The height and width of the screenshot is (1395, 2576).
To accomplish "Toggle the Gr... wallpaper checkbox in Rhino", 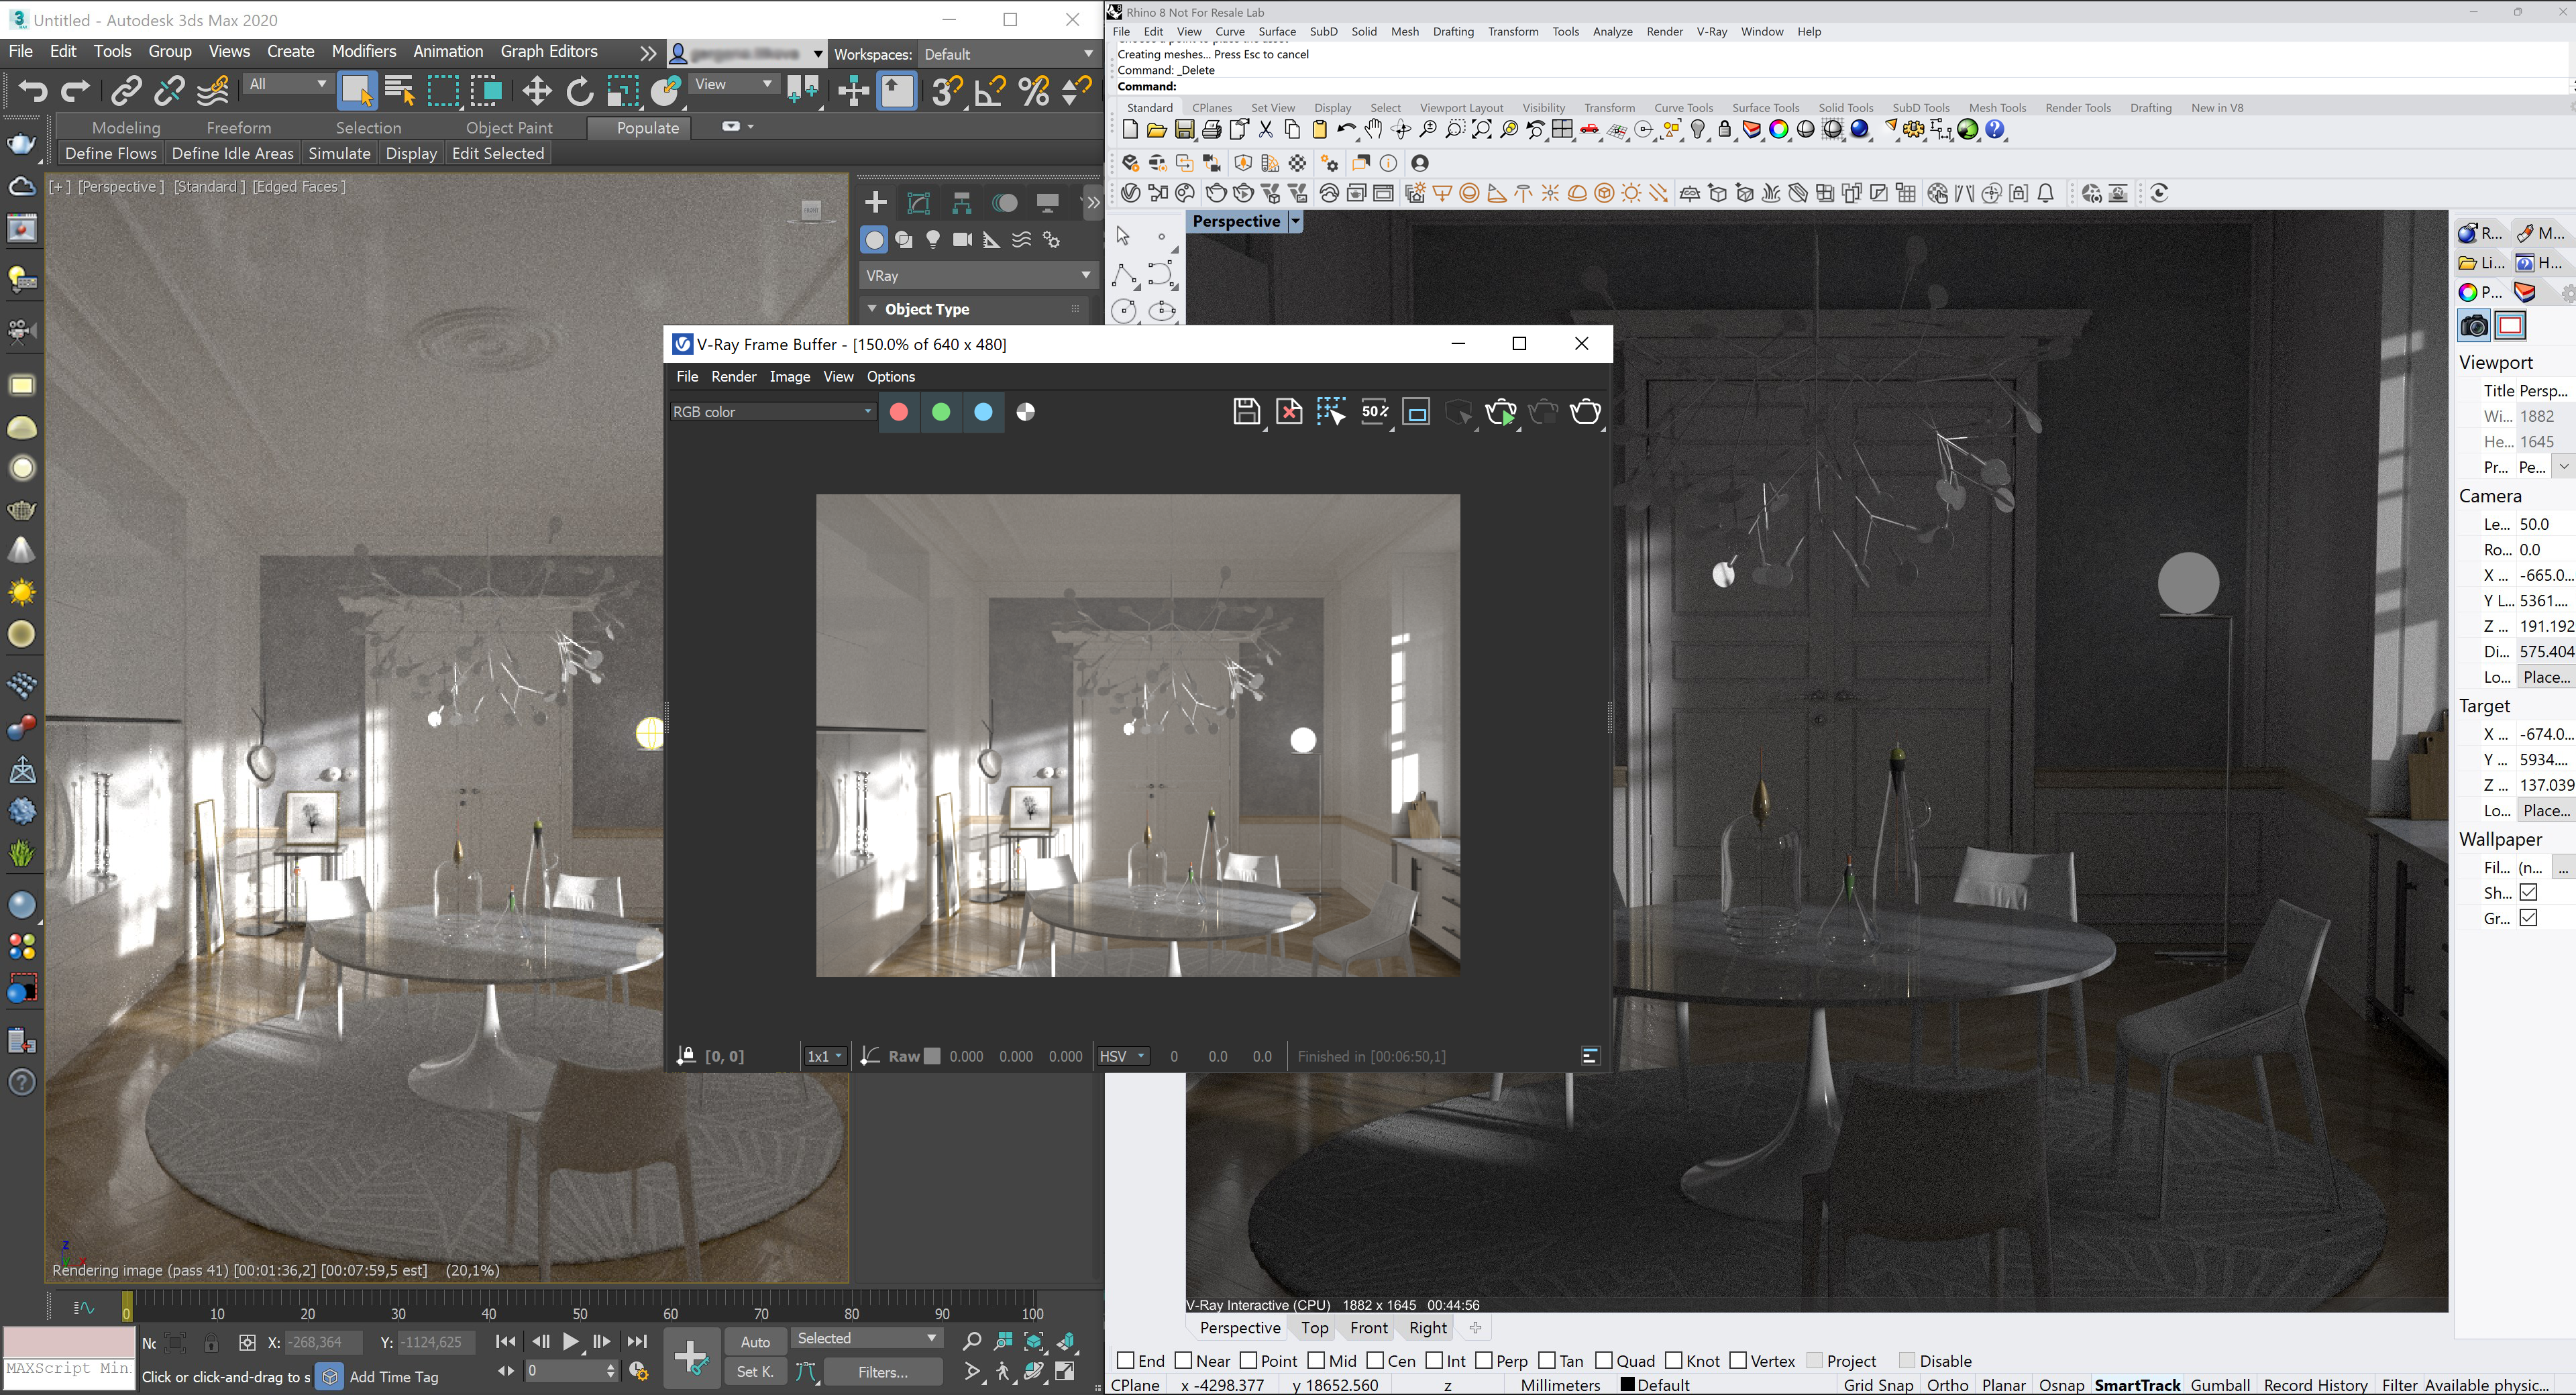I will [x=2528, y=917].
